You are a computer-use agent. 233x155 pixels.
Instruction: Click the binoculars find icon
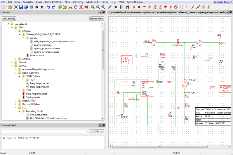click(x=127, y=7)
